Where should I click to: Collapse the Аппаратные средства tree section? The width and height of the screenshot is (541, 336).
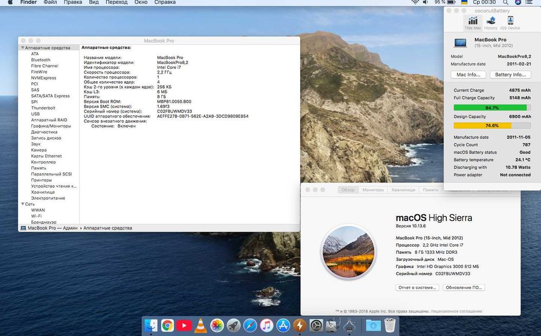point(23,48)
